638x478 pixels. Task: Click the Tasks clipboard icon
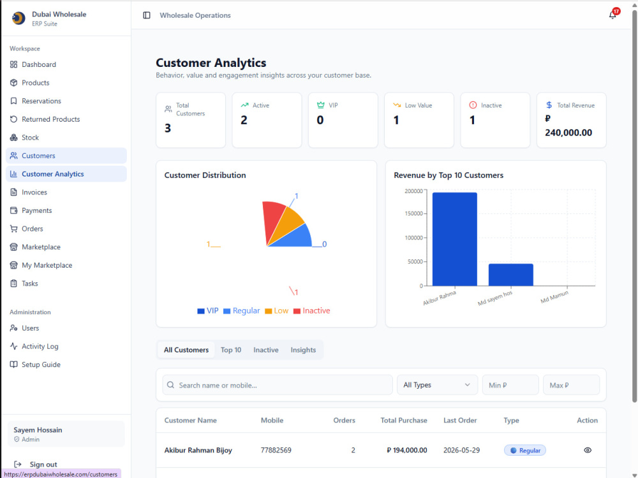[x=14, y=284]
